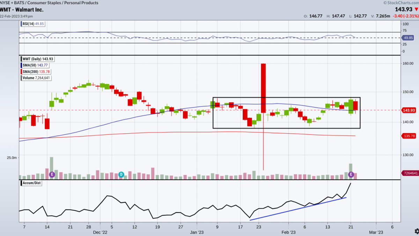Click the Volume 7,264,641 legend entry
This screenshot has height=236, width=419.
point(36,78)
